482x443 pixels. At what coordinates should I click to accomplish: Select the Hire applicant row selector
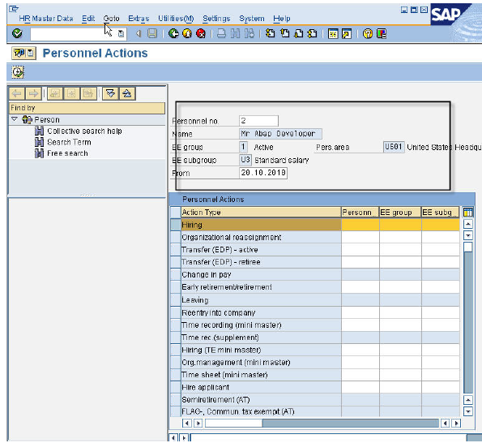point(176,387)
